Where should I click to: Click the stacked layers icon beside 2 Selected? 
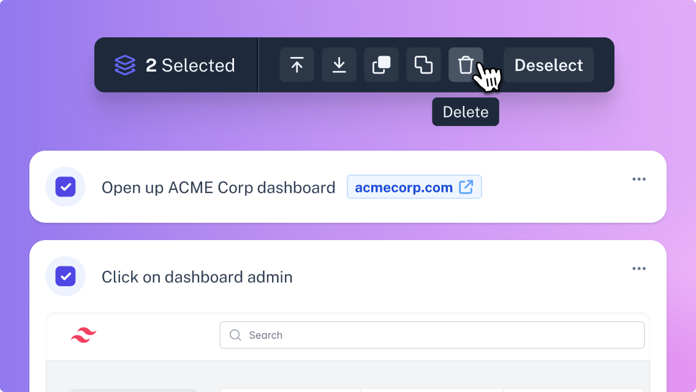125,66
